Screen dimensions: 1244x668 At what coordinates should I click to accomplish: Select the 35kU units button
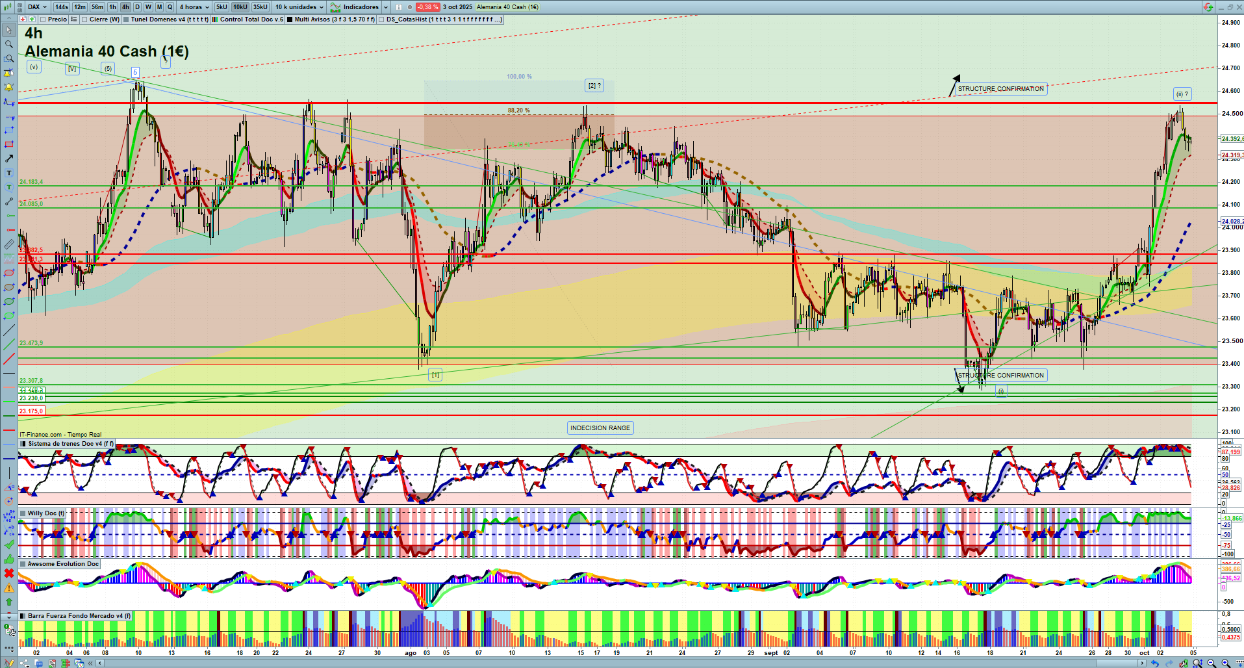tap(260, 7)
